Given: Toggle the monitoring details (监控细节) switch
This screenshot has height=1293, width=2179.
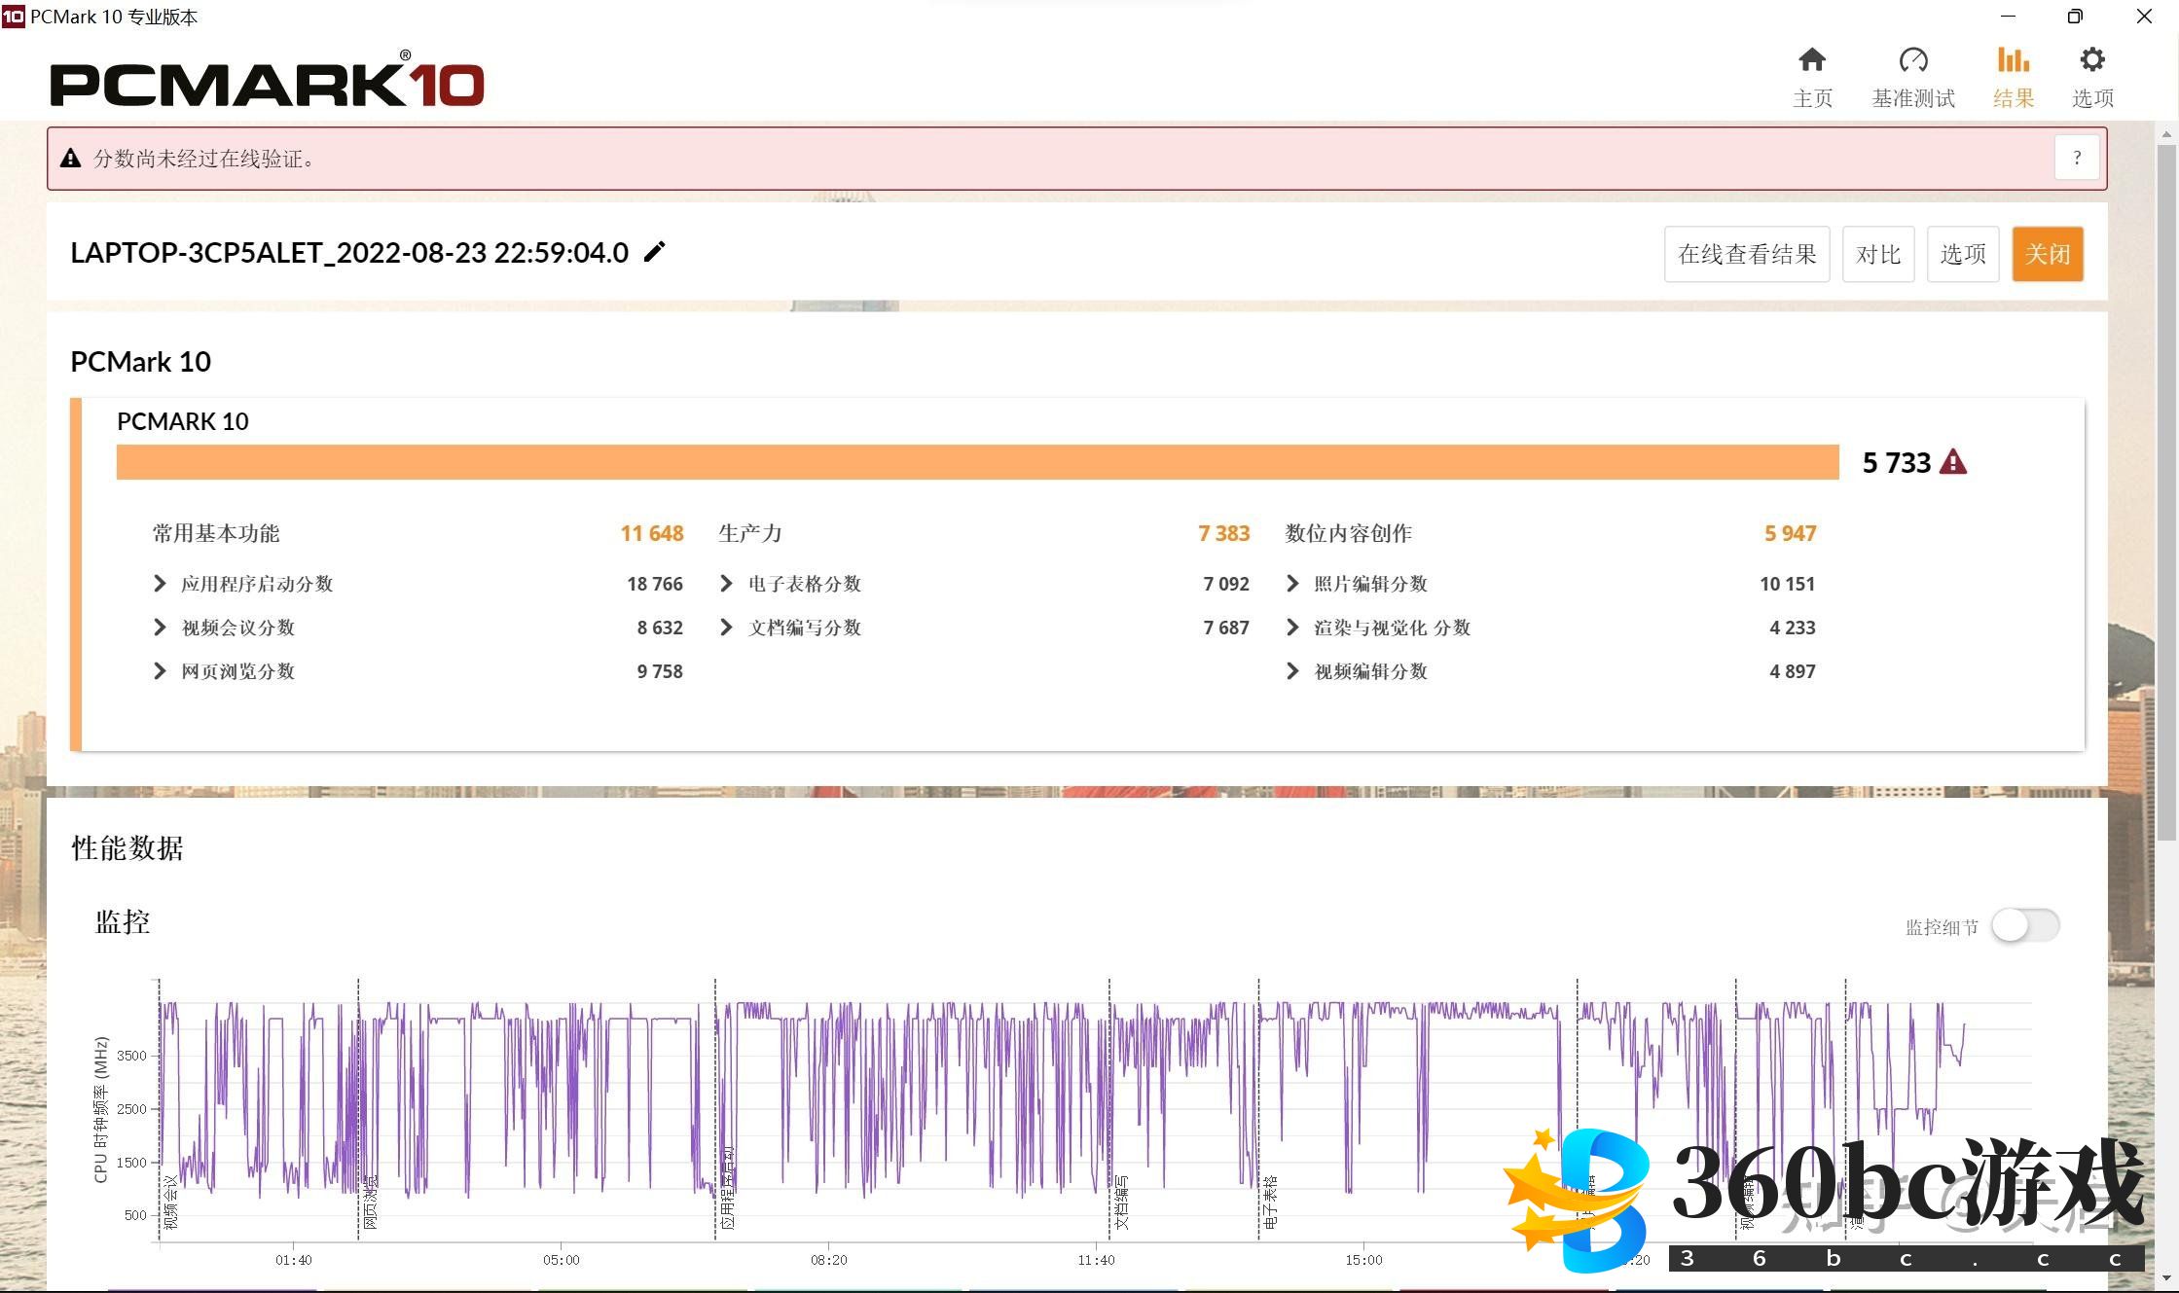Looking at the screenshot, I should (2024, 925).
